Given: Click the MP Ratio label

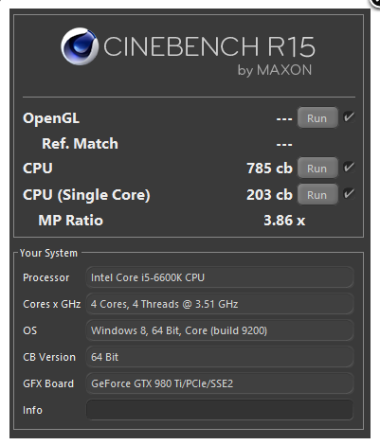Looking at the screenshot, I should (71, 221).
